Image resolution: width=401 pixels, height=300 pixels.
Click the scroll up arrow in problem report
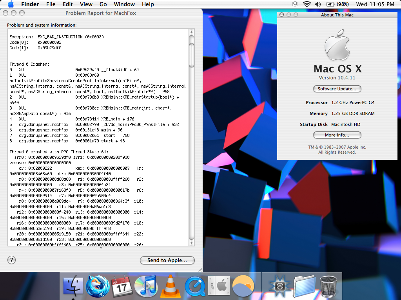[x=191, y=32]
